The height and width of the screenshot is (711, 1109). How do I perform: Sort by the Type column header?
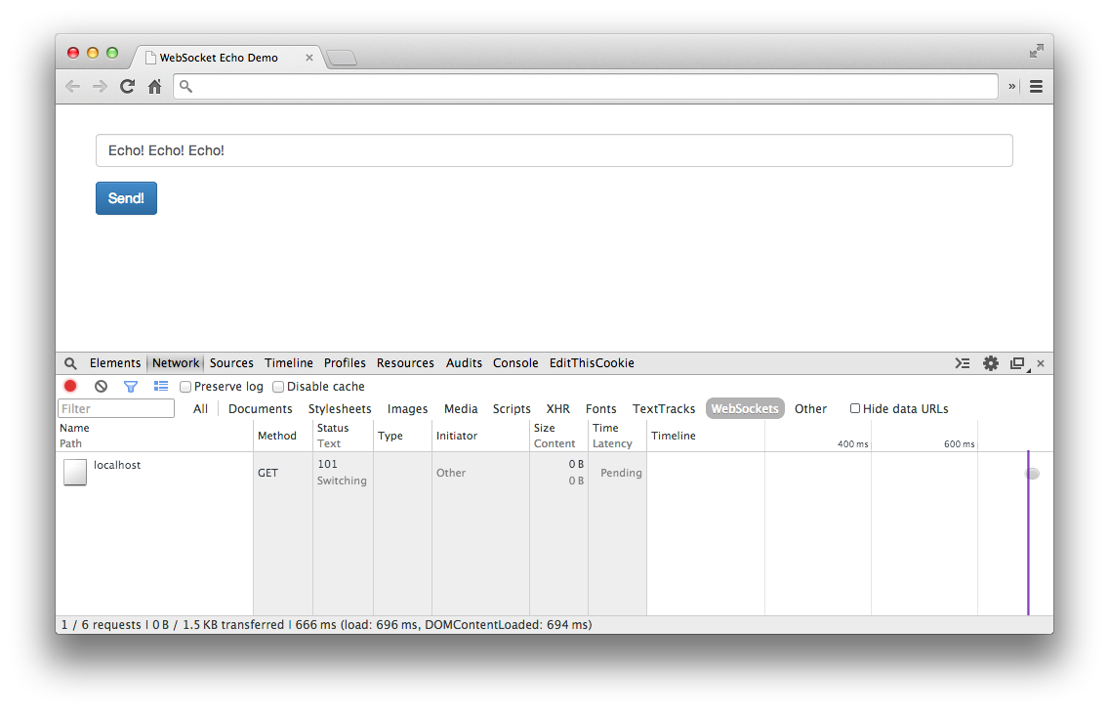[402, 436]
